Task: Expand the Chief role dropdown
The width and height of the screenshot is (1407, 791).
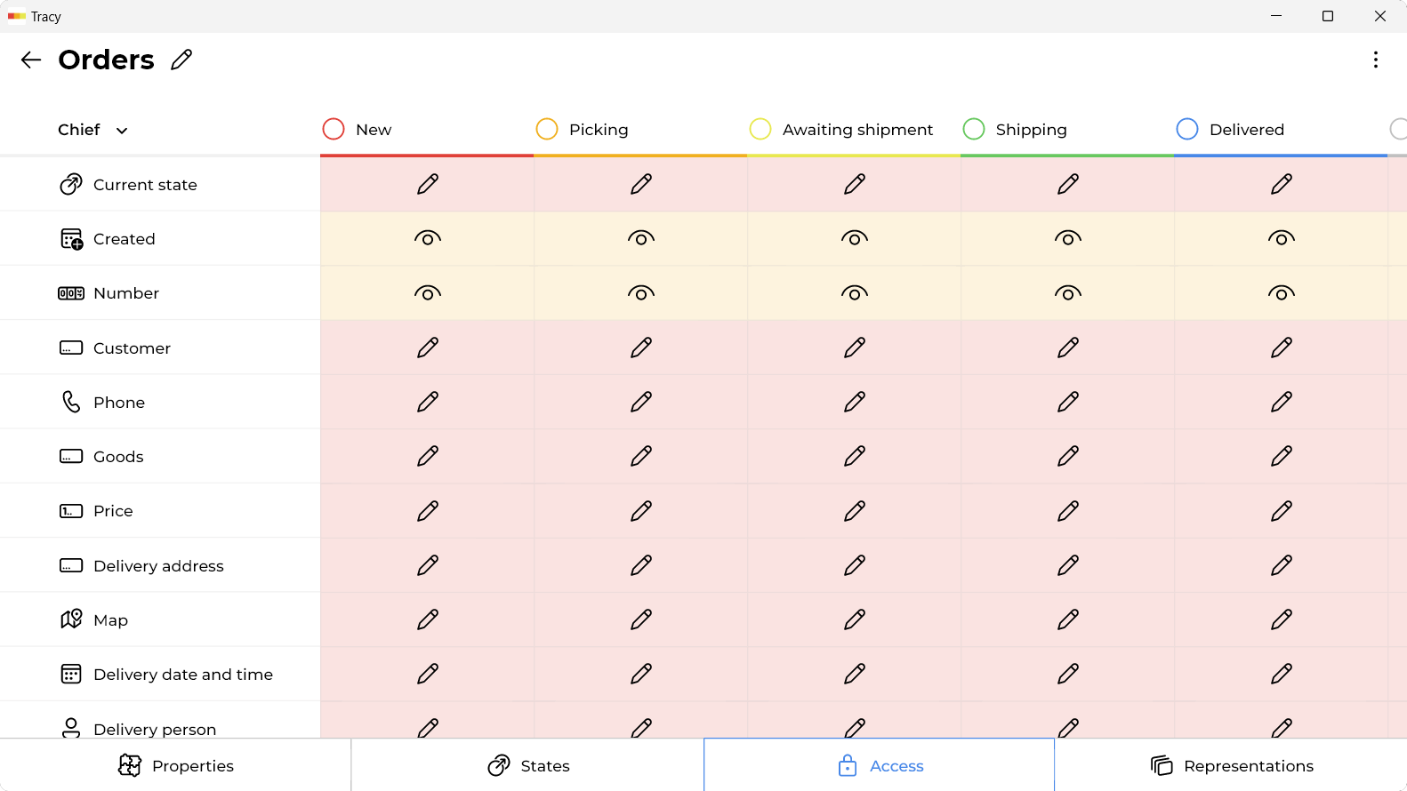Action: [93, 130]
